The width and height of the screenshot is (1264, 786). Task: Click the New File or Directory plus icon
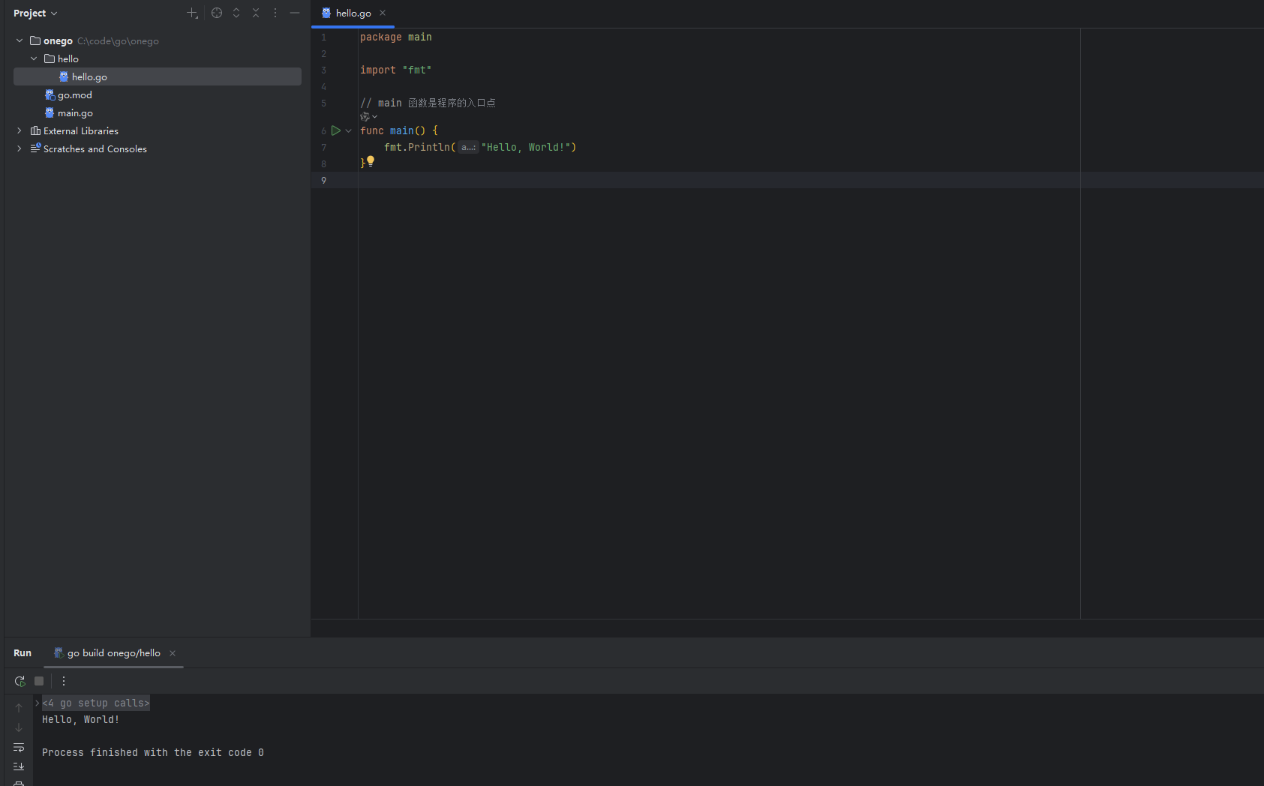(x=193, y=13)
